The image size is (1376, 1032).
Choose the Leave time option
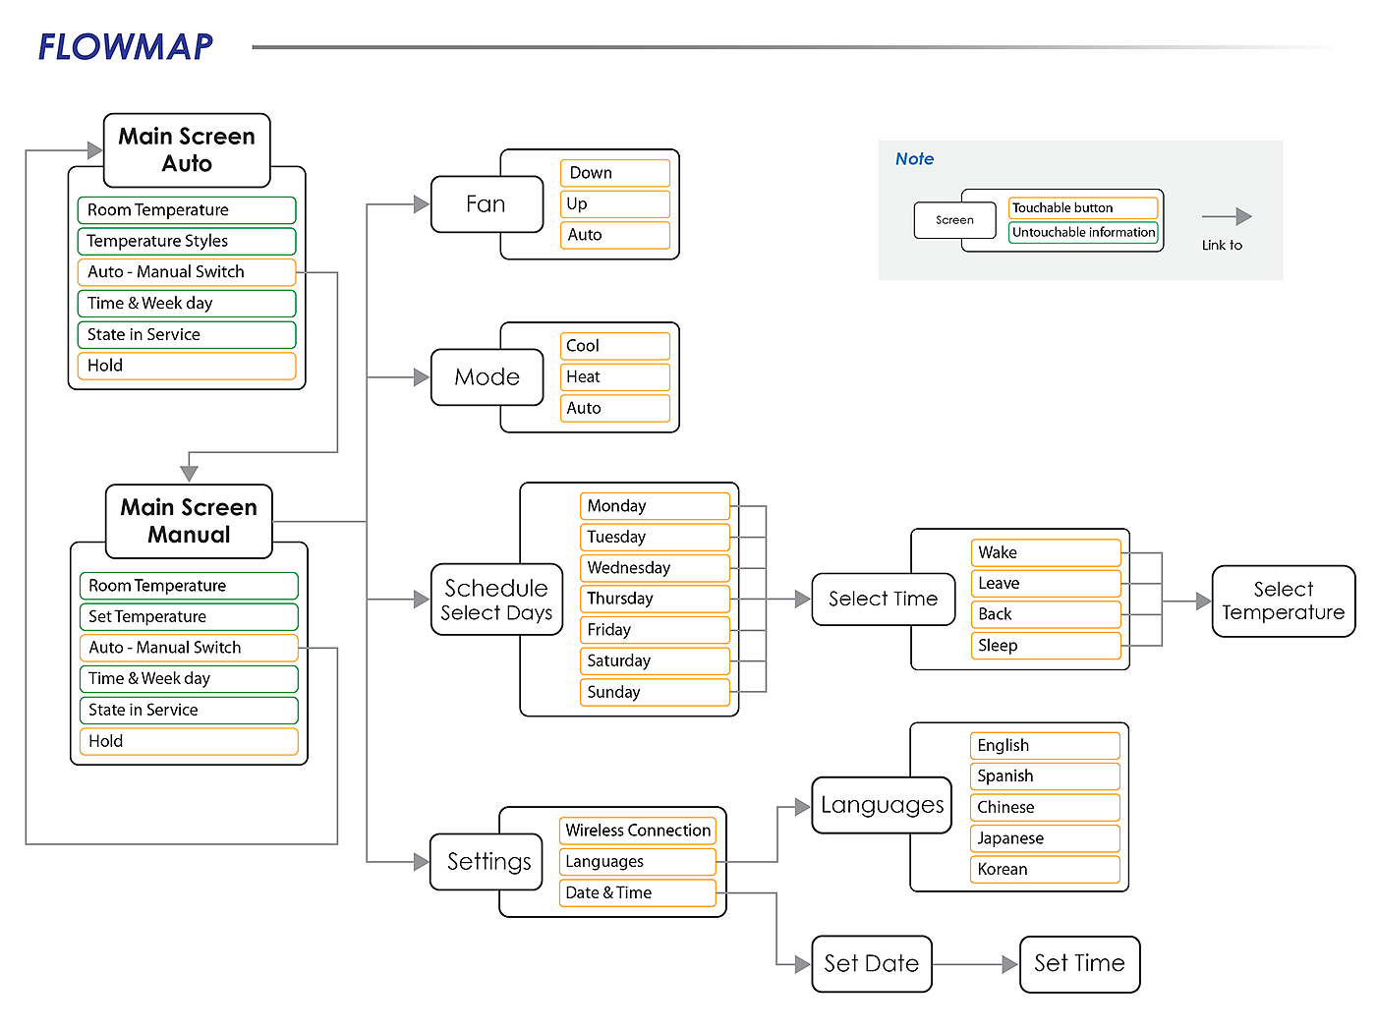[x=1047, y=584]
